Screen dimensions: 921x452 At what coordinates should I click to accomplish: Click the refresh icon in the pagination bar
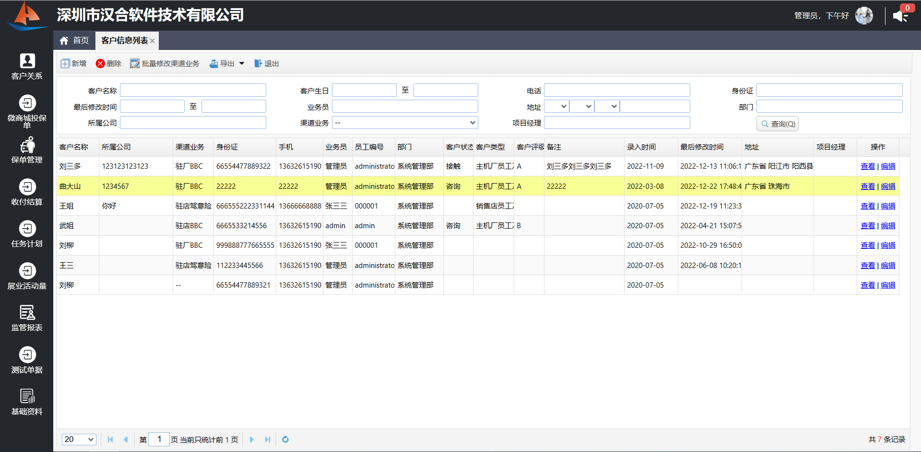point(285,440)
